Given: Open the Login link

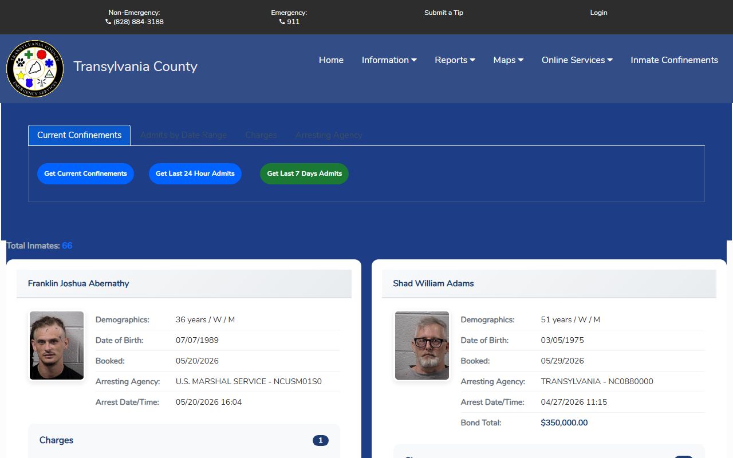Looking at the screenshot, I should tap(598, 13).
